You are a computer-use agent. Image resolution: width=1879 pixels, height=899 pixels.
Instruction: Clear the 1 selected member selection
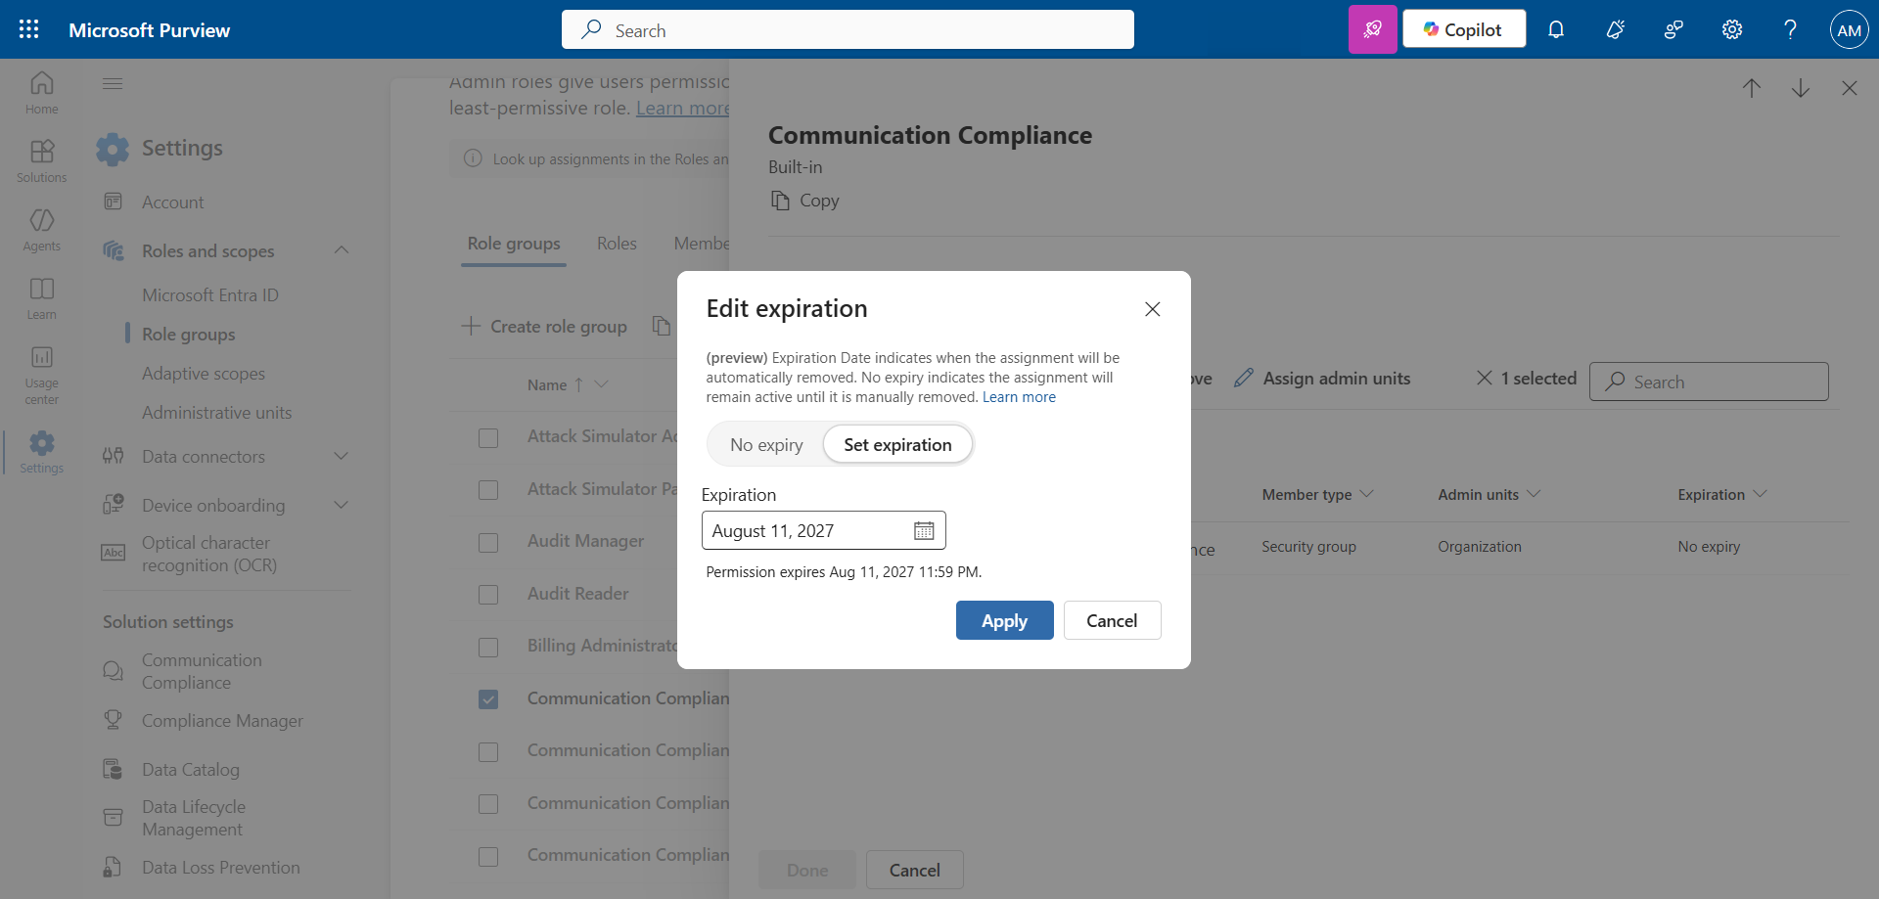1485,378
